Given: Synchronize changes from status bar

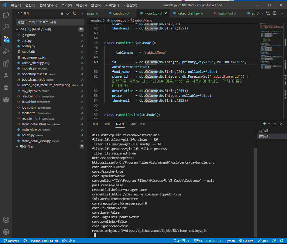Looking at the screenshot, I should coord(25,241).
